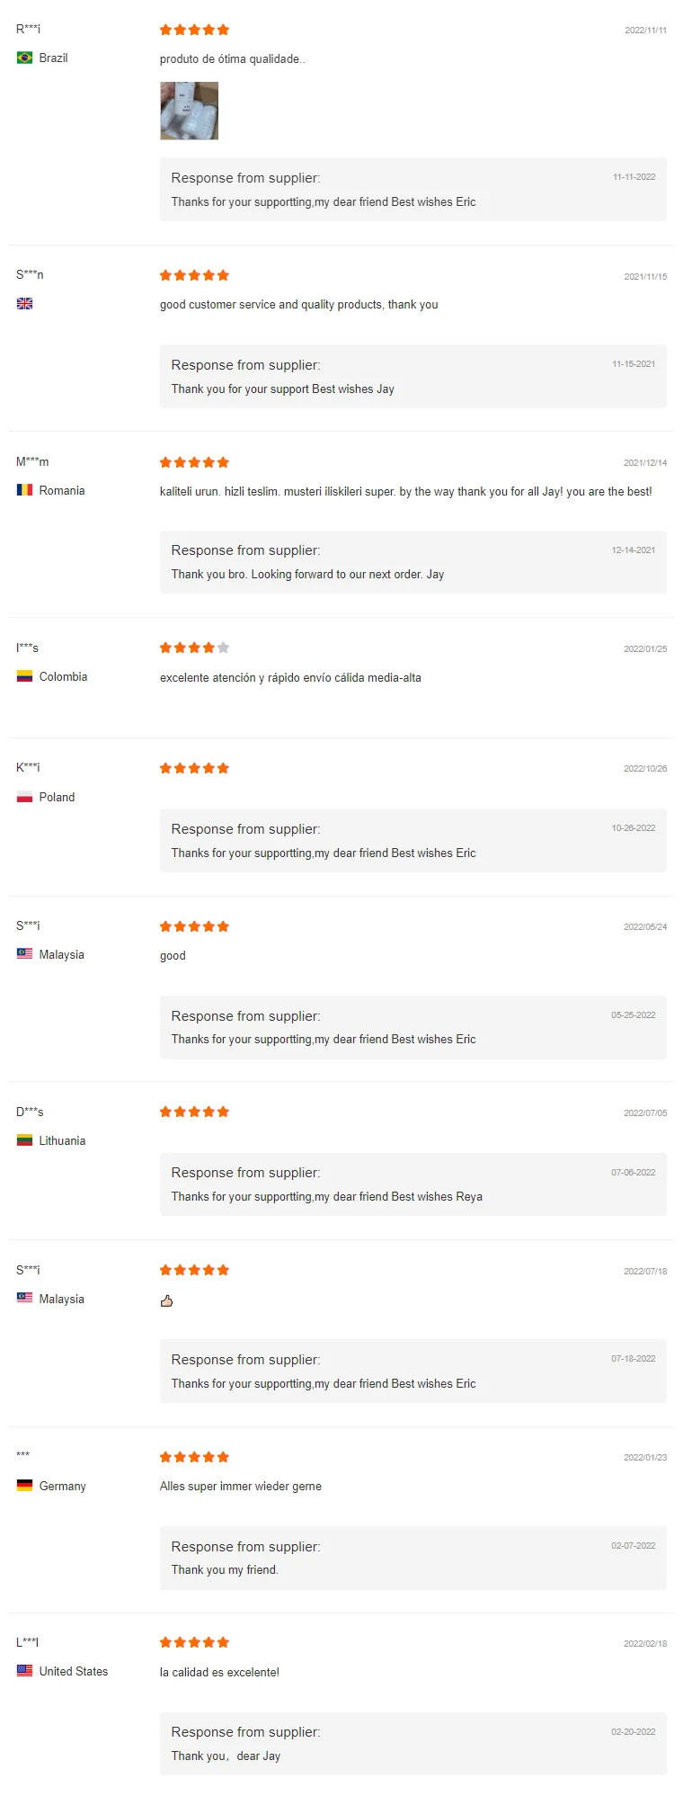Click the supplier response "Thank you bro" box
The height and width of the screenshot is (1796, 683).
pyautogui.click(x=412, y=562)
